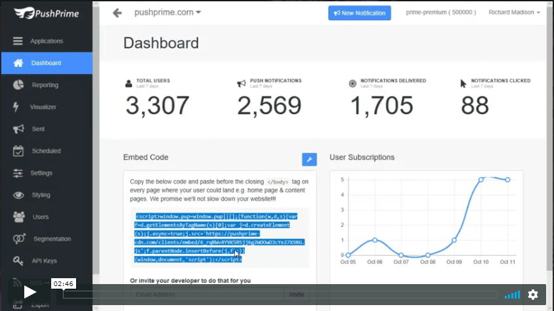Viewport: 554px width, 311px height.
Task: Click the Visualizer lightning bolt icon
Action: pyautogui.click(x=17, y=107)
